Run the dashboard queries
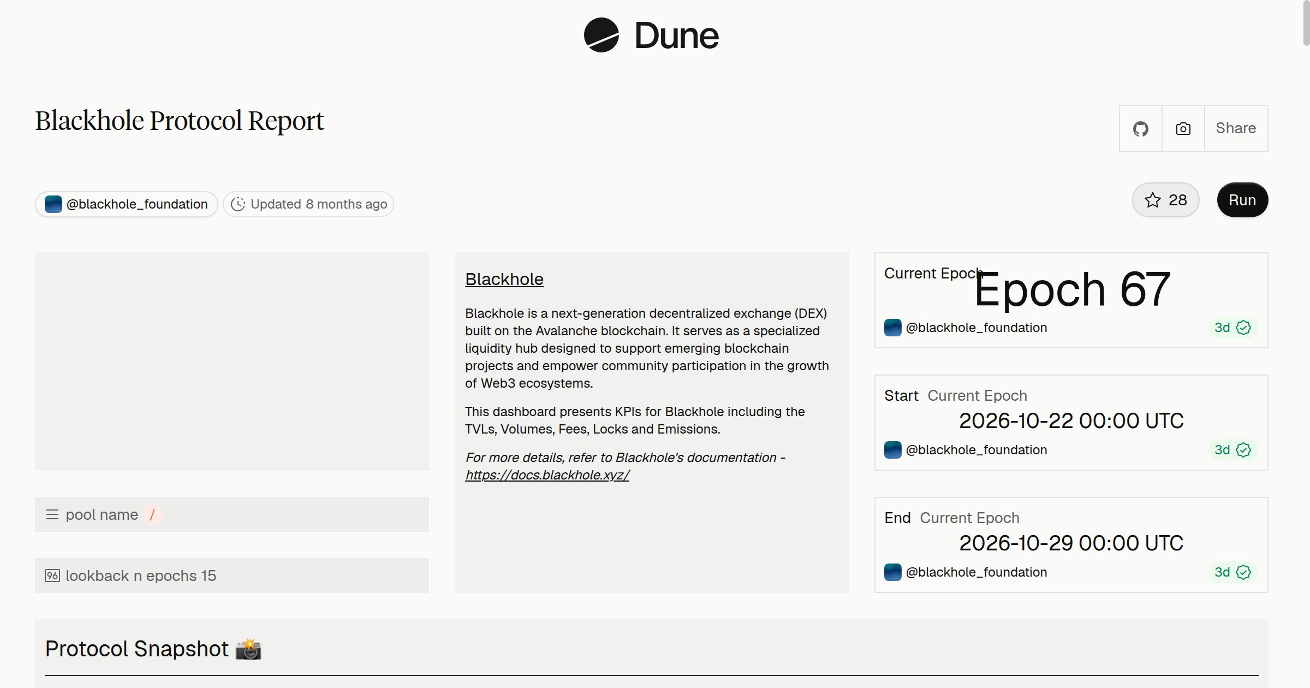The height and width of the screenshot is (688, 1310). (x=1242, y=200)
